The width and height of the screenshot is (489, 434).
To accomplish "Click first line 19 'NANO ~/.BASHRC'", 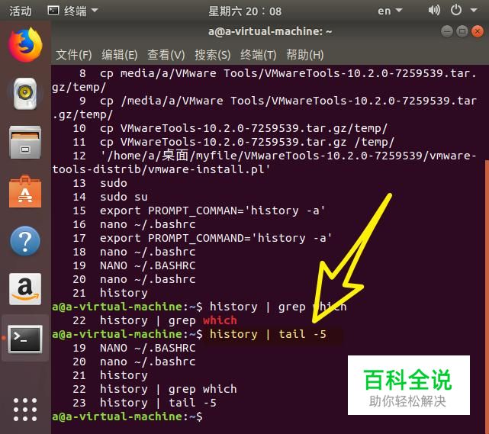I will [134, 265].
